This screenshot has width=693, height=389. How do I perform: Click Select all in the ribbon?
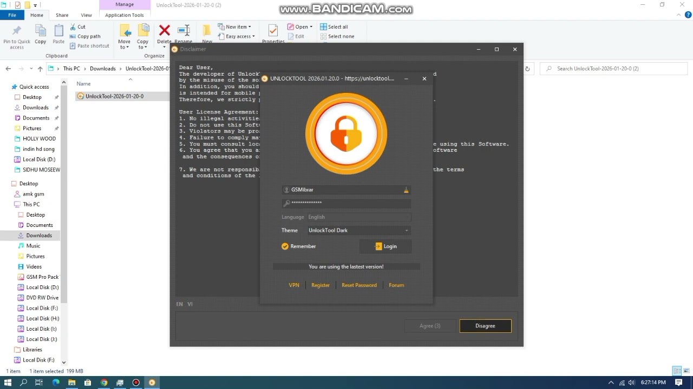(x=334, y=26)
